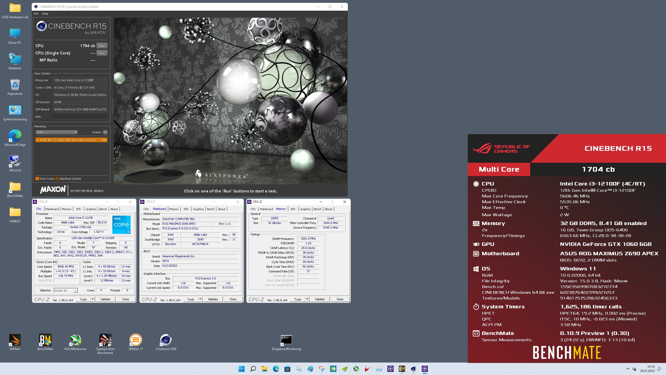Switch to SPD tab in left CPU-Z
666x375 pixels.
79,209
